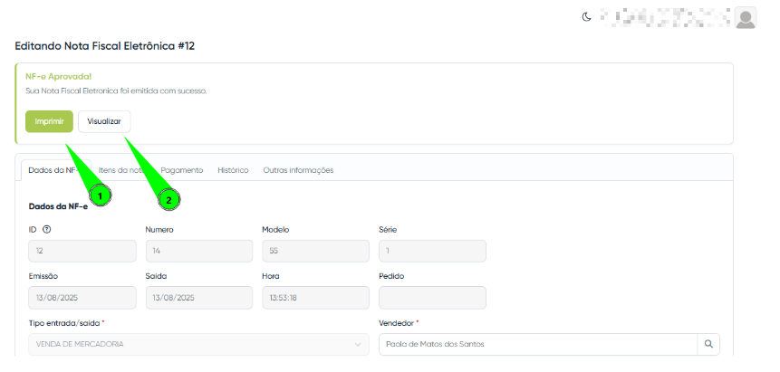The image size is (780, 372).
Task: Click the help icon beside ID label
Action: [x=46, y=229]
